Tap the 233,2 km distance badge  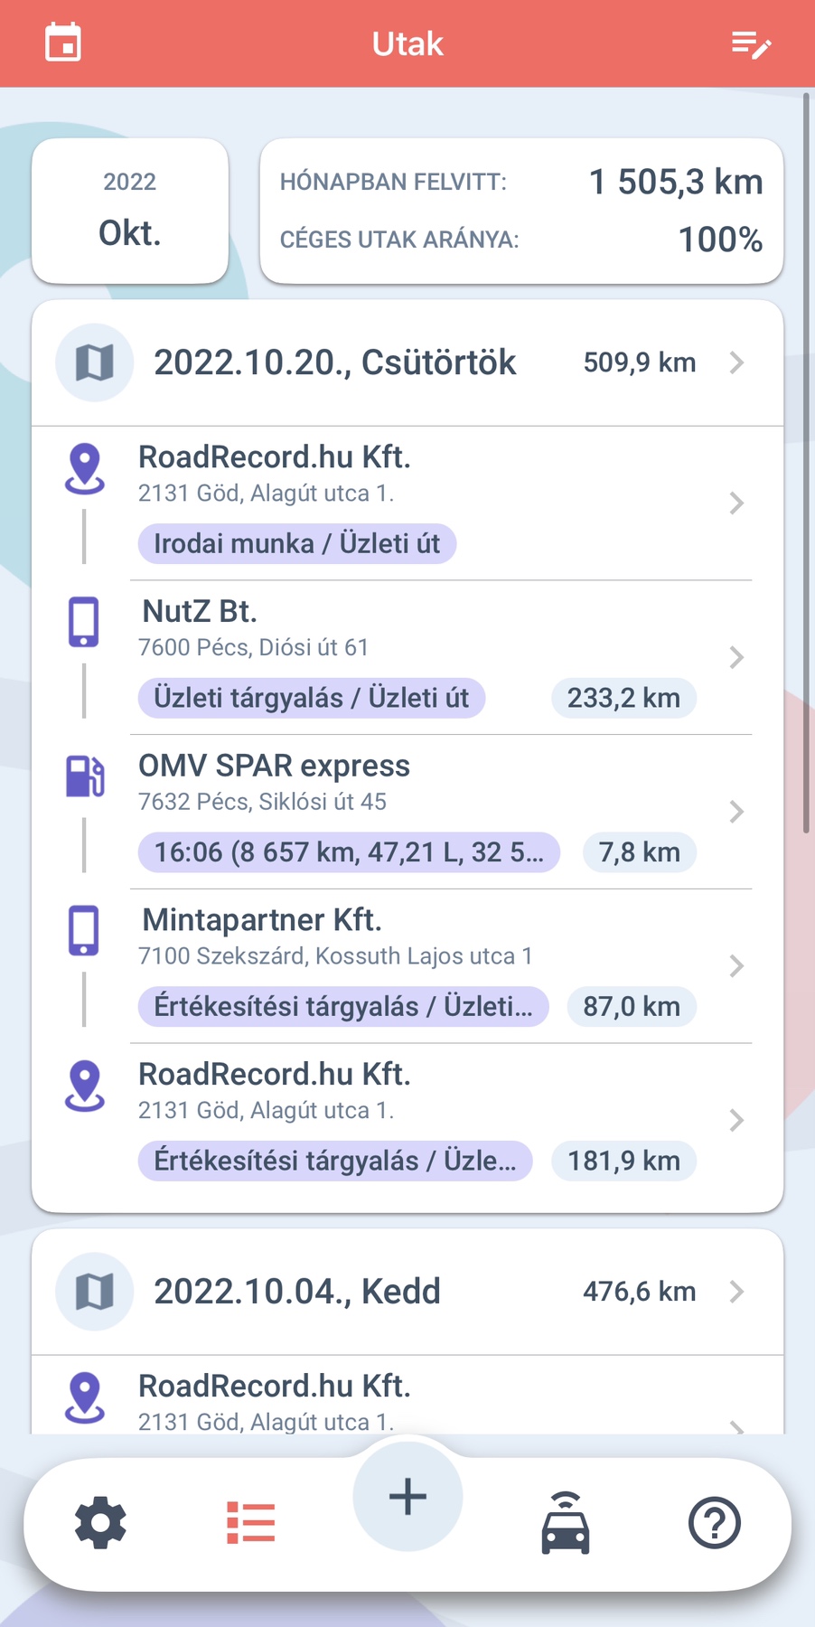tap(623, 698)
